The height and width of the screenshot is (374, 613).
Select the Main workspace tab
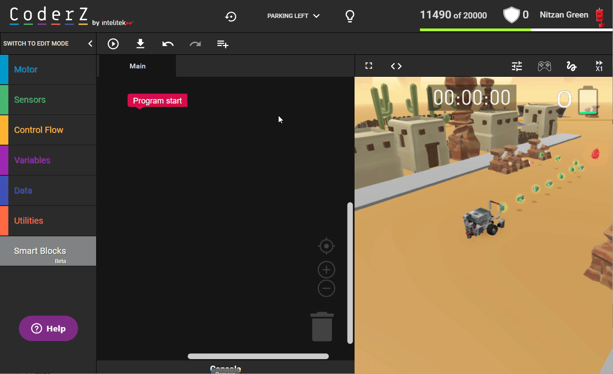[x=137, y=66]
